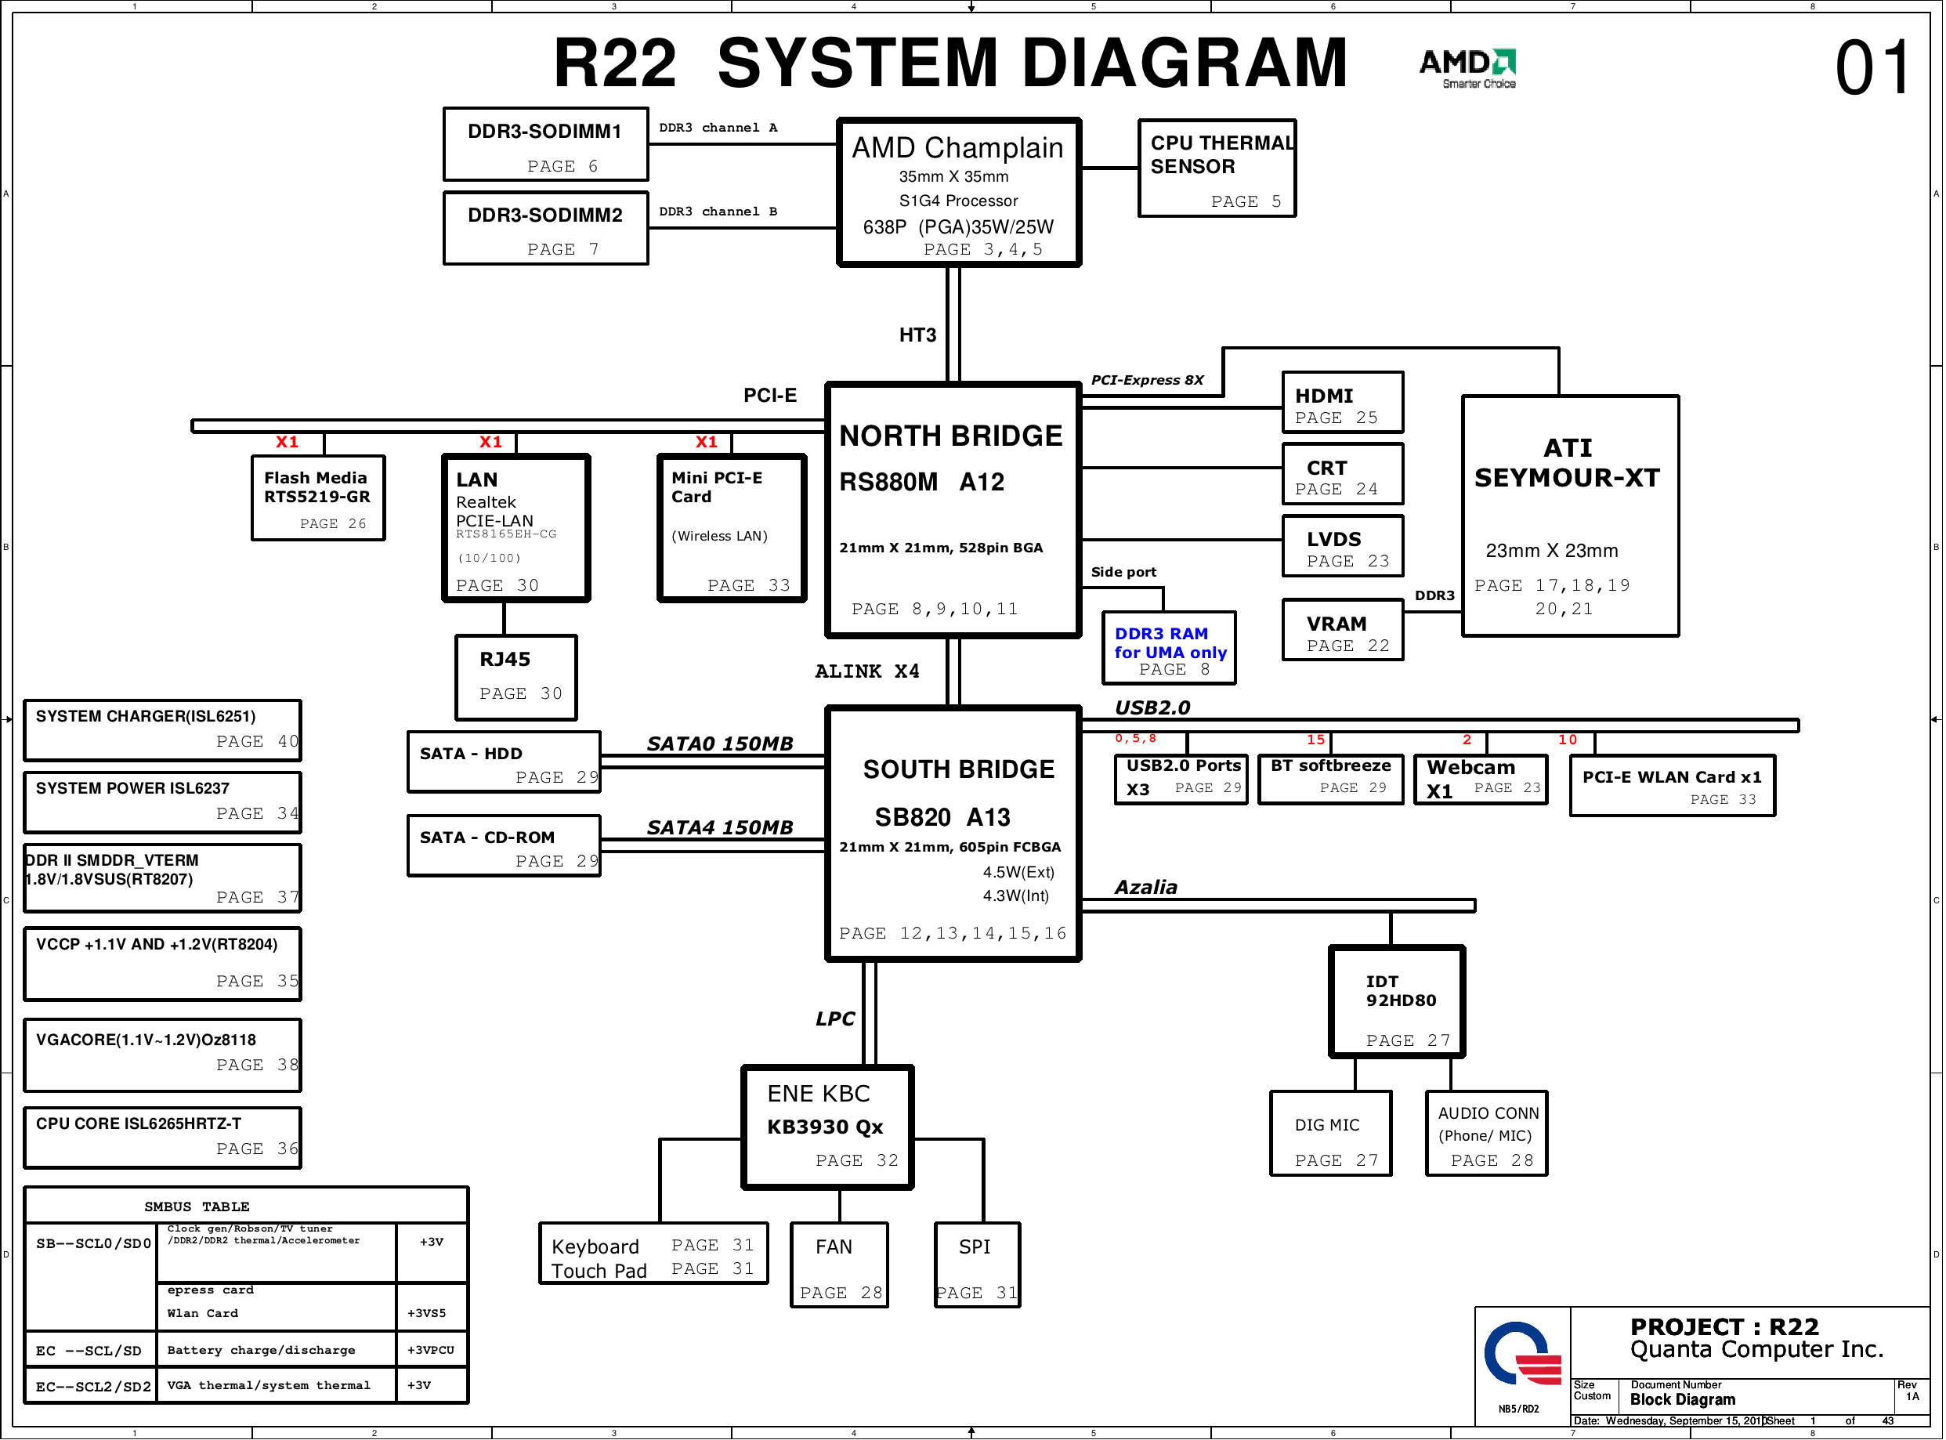Click the BT softbreeze block
The height and width of the screenshot is (1440, 1946).
[x=1331, y=780]
